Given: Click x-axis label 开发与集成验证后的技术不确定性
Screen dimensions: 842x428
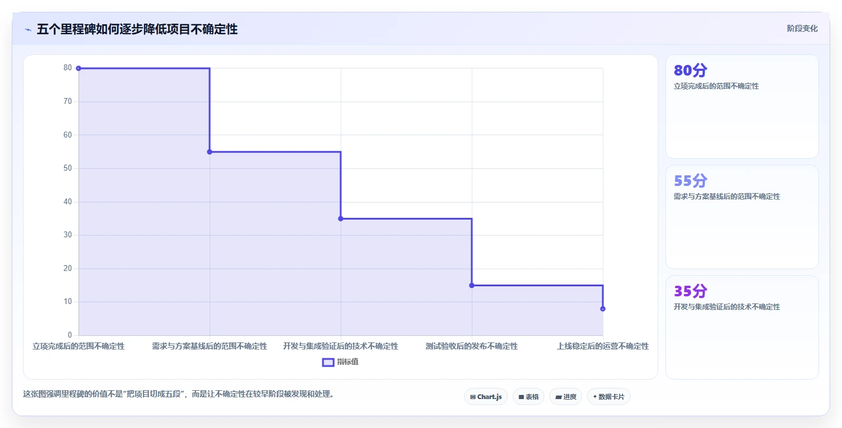Looking at the screenshot, I should (x=341, y=346).
